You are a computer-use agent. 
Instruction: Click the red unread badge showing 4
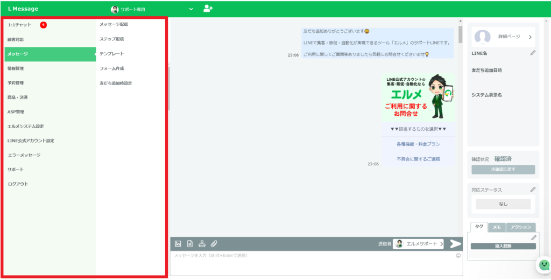43,25
